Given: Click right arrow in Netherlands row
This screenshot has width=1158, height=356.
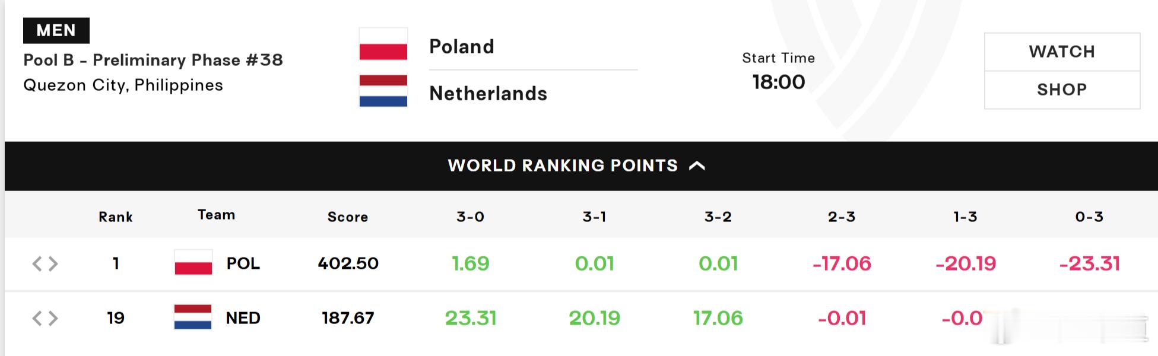Looking at the screenshot, I should [x=53, y=319].
